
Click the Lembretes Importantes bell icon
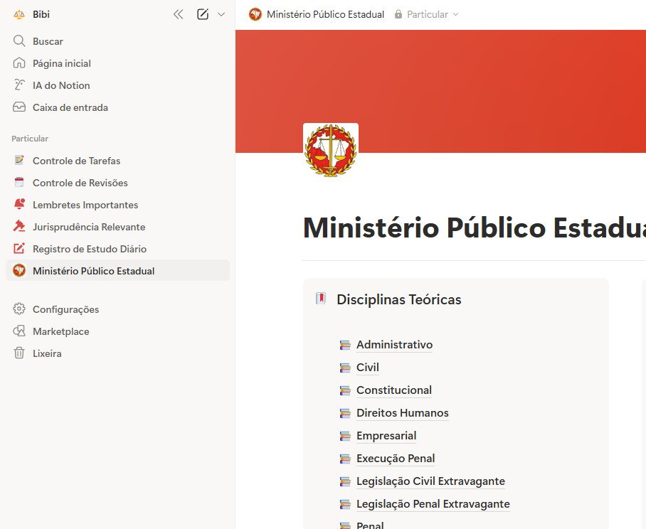click(18, 205)
